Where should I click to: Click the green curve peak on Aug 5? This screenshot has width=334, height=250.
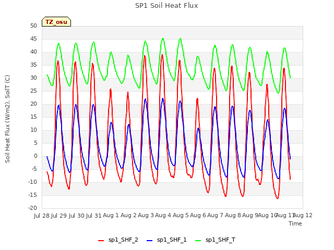point(181,39)
